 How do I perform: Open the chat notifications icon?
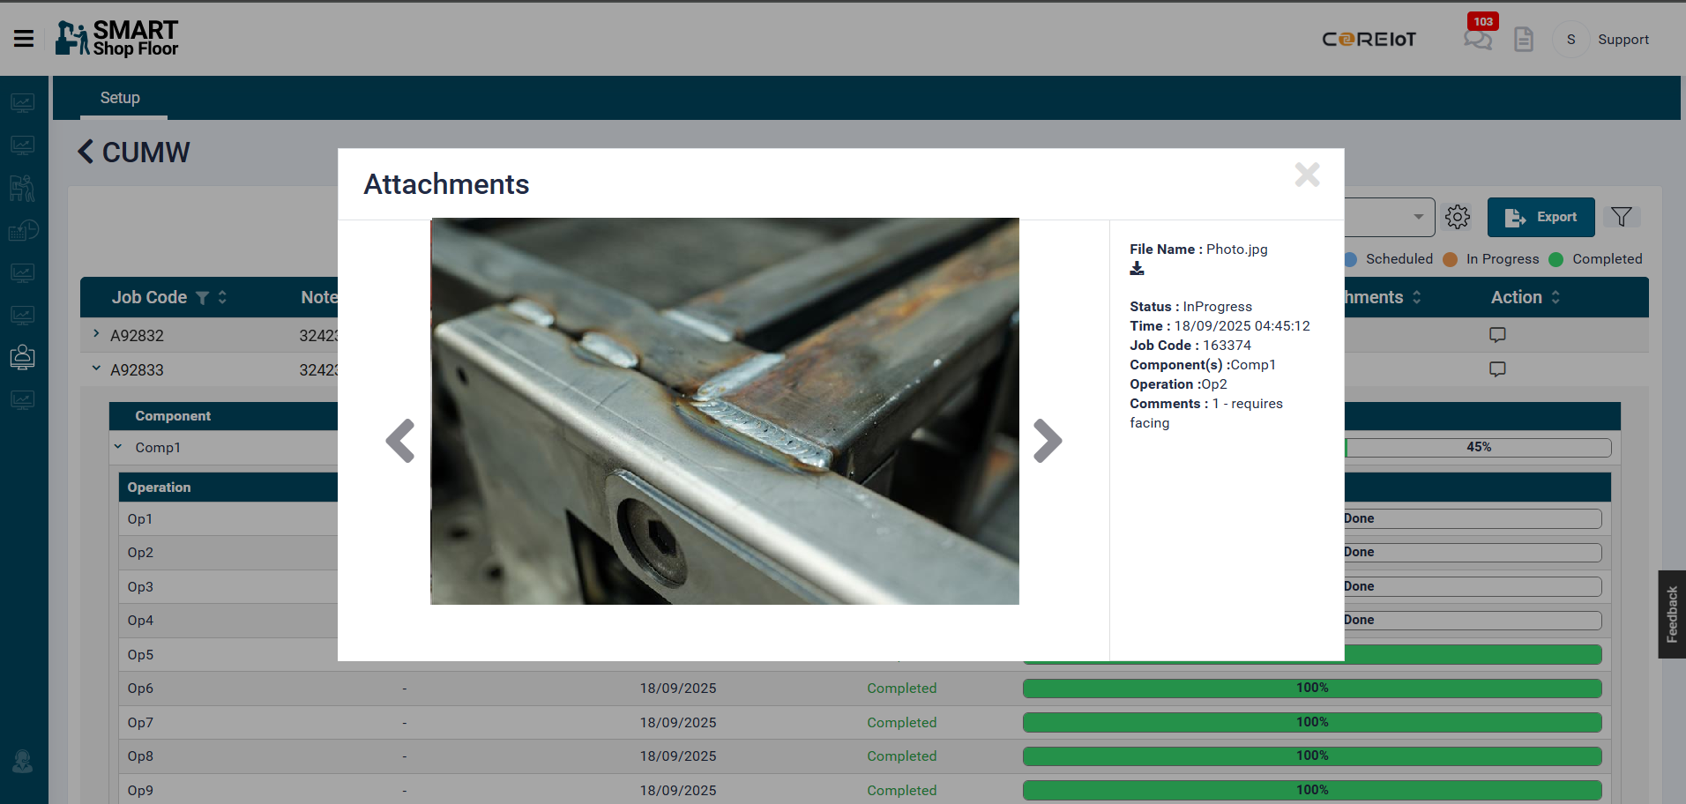(x=1477, y=40)
